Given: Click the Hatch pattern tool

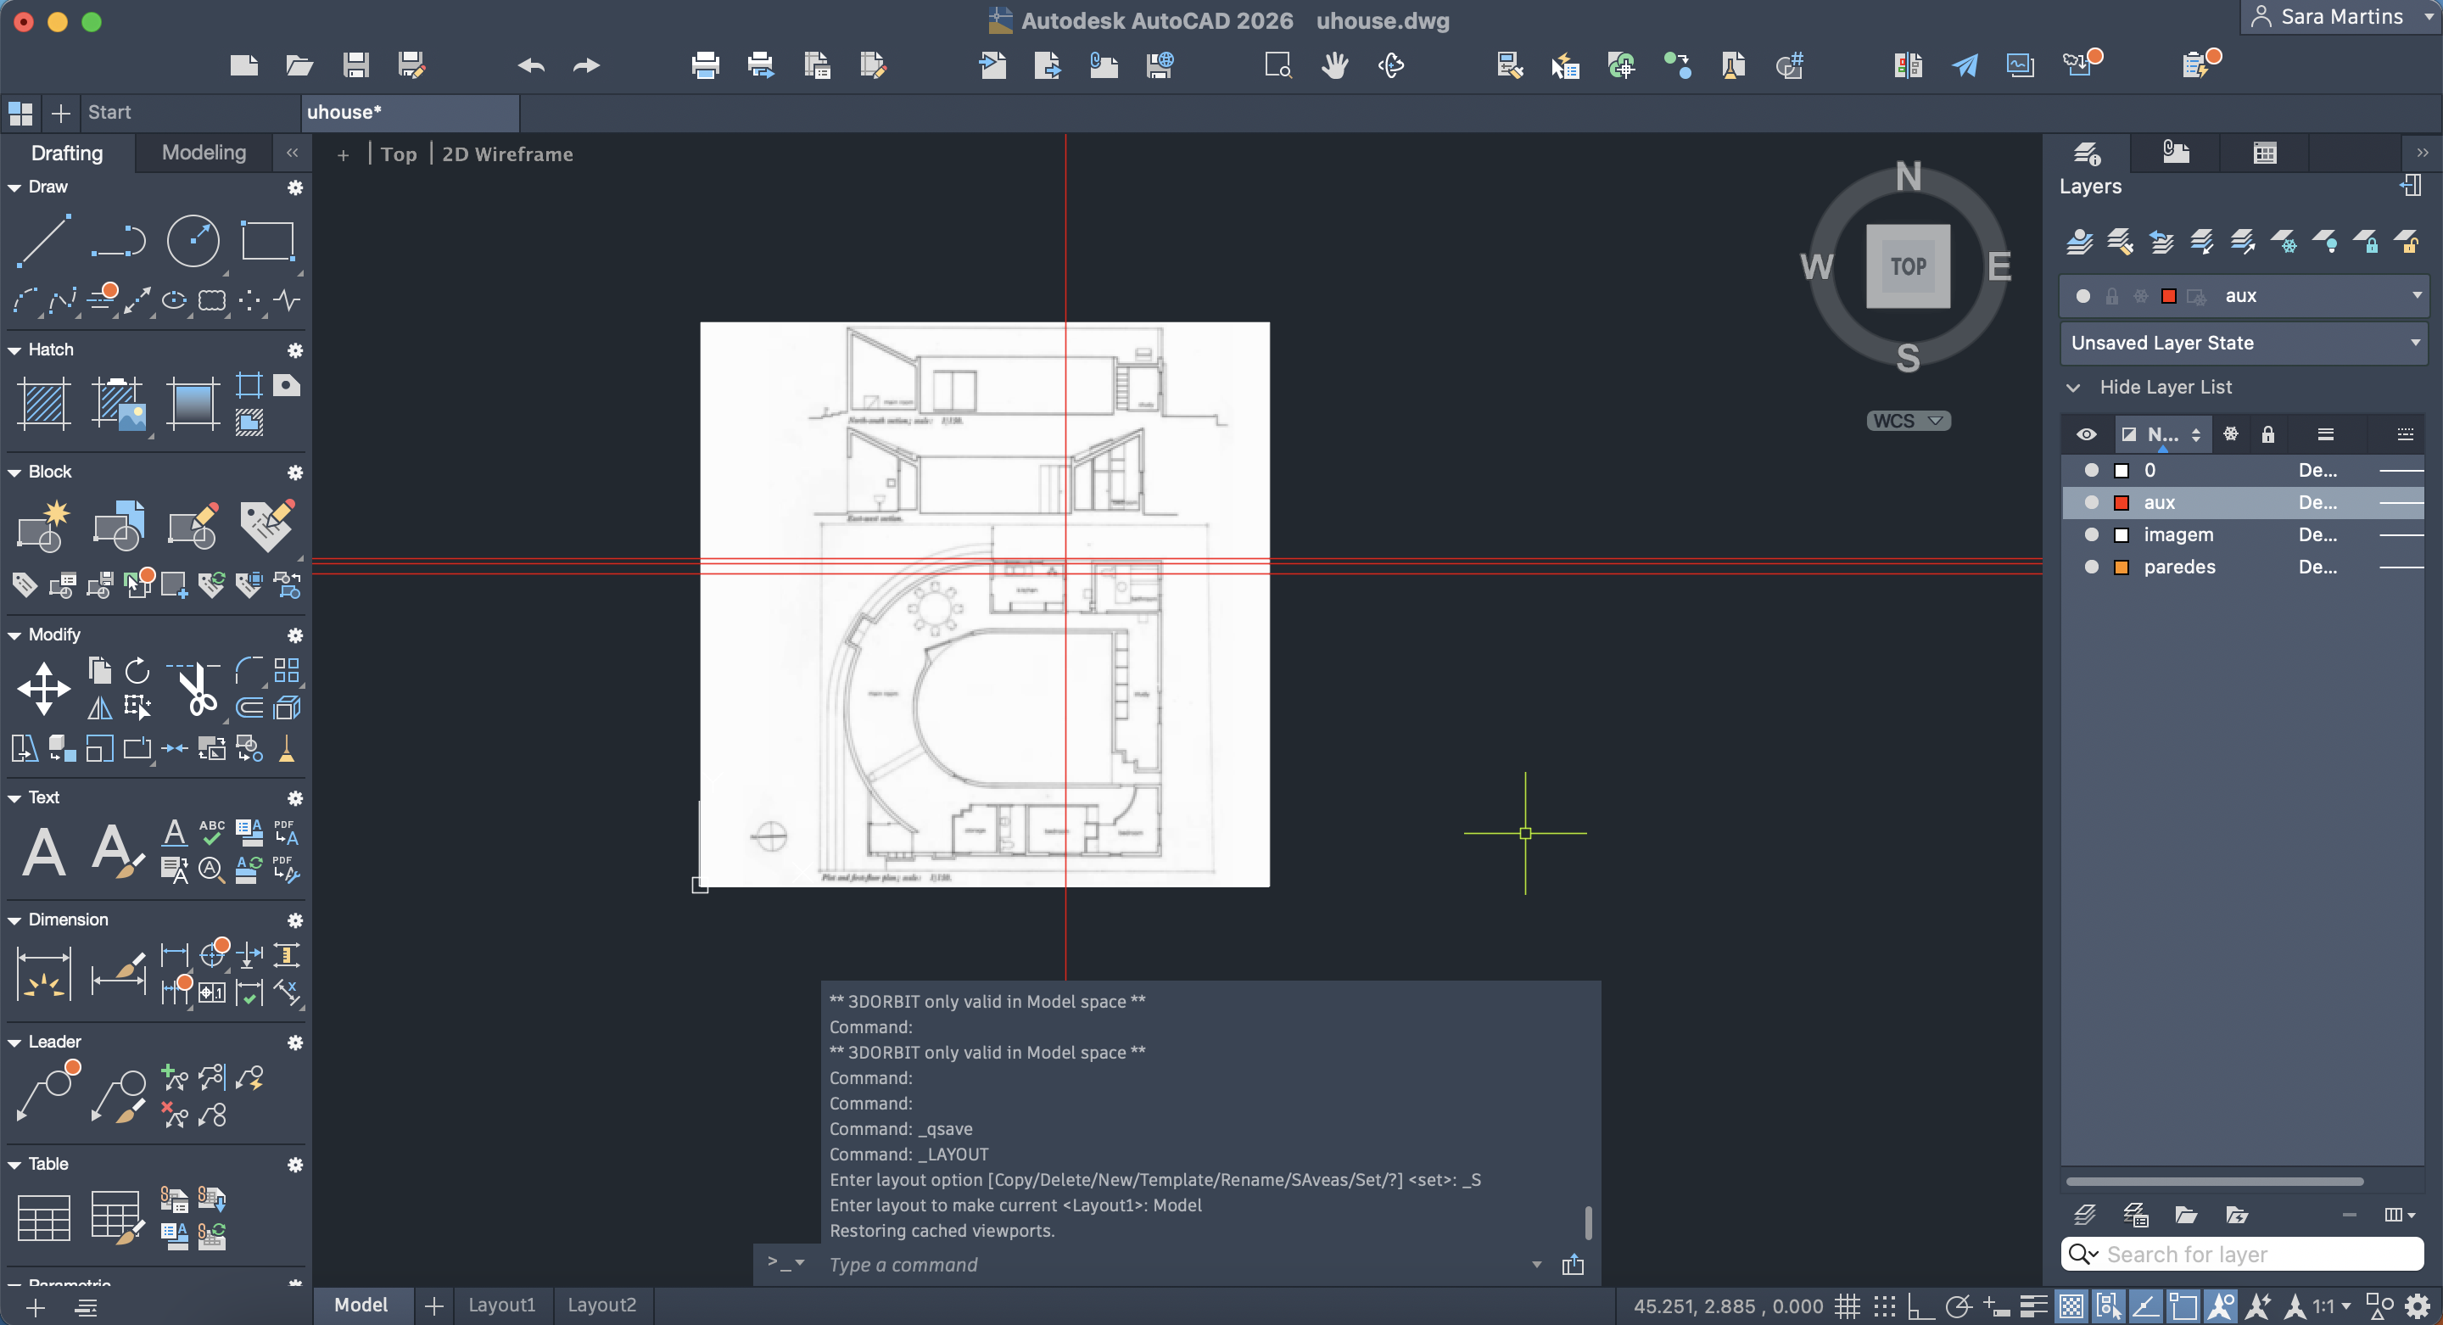Looking at the screenshot, I should coord(43,403).
